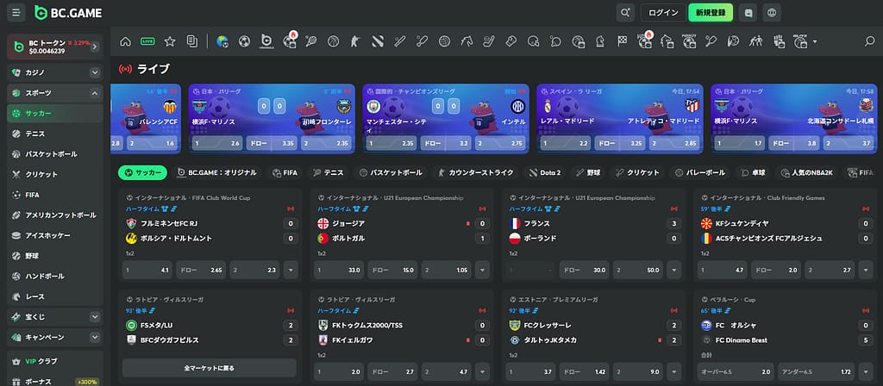This screenshot has height=386, width=883.
Task: Select the volleyball icon in the toolbar
Action: coord(444,41)
